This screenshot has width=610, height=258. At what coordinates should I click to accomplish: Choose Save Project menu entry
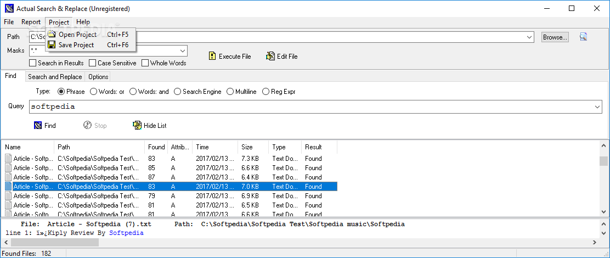tap(91, 45)
